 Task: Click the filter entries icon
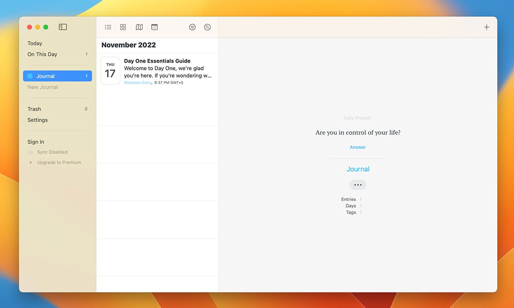pyautogui.click(x=192, y=27)
